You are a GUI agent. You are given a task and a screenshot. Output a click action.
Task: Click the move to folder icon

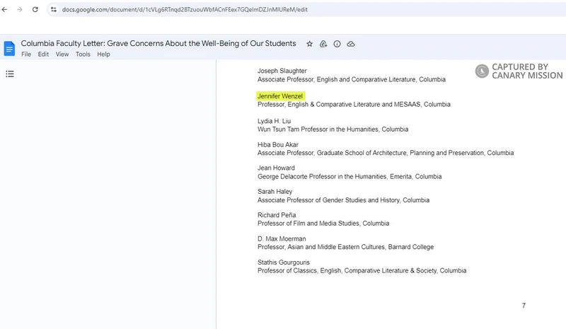point(323,44)
